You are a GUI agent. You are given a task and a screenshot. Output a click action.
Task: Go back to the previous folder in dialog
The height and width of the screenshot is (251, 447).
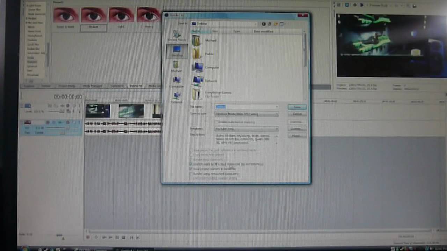click(x=264, y=24)
